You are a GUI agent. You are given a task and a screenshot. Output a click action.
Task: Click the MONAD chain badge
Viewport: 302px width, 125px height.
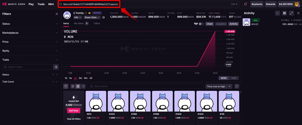[x=97, y=13]
